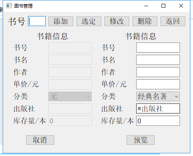
Task: Click the 删除 button
Action: 145,21
